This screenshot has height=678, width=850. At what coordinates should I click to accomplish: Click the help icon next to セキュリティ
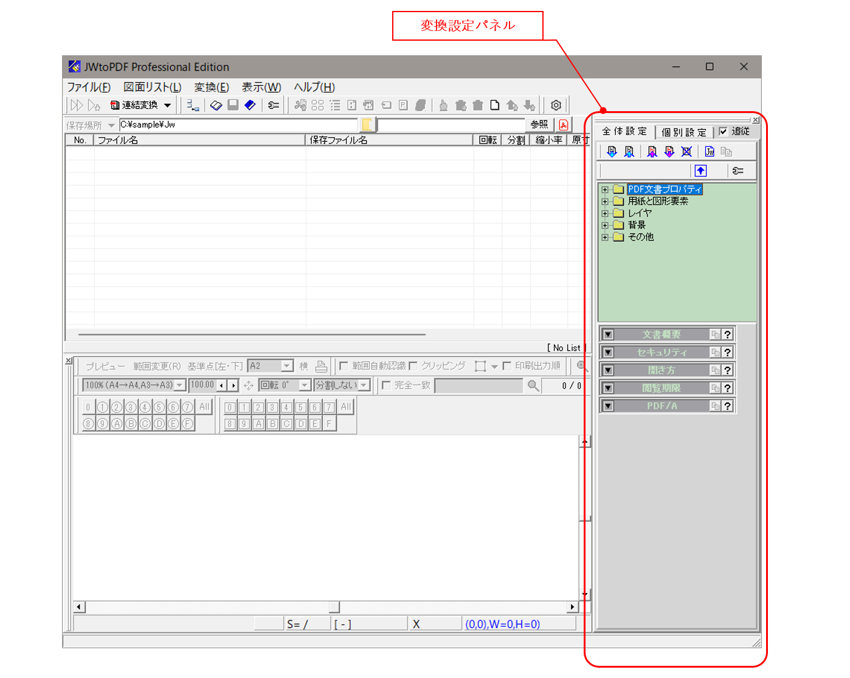[727, 352]
